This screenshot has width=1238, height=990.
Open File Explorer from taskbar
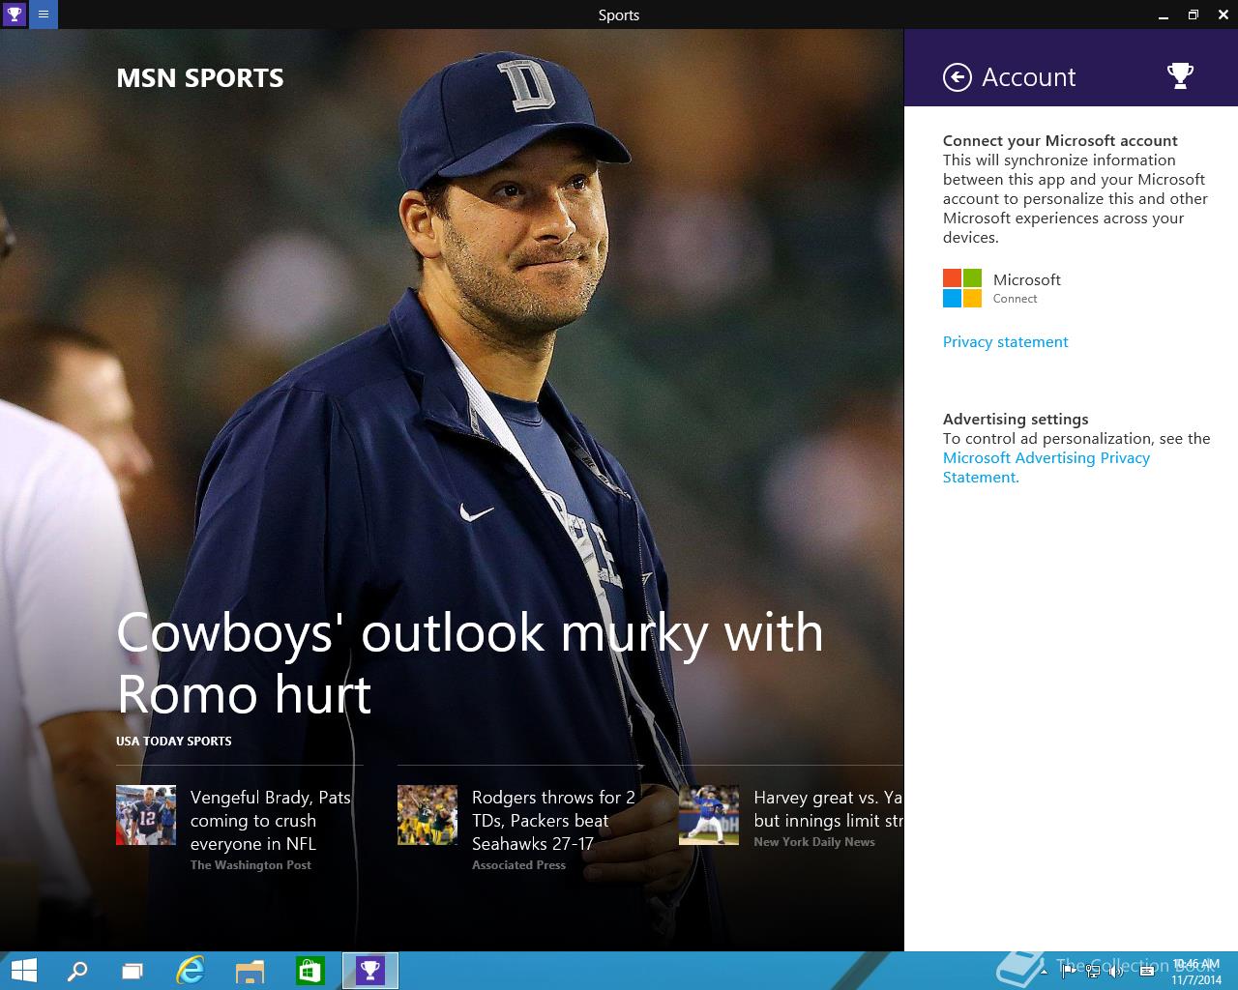[x=251, y=971]
